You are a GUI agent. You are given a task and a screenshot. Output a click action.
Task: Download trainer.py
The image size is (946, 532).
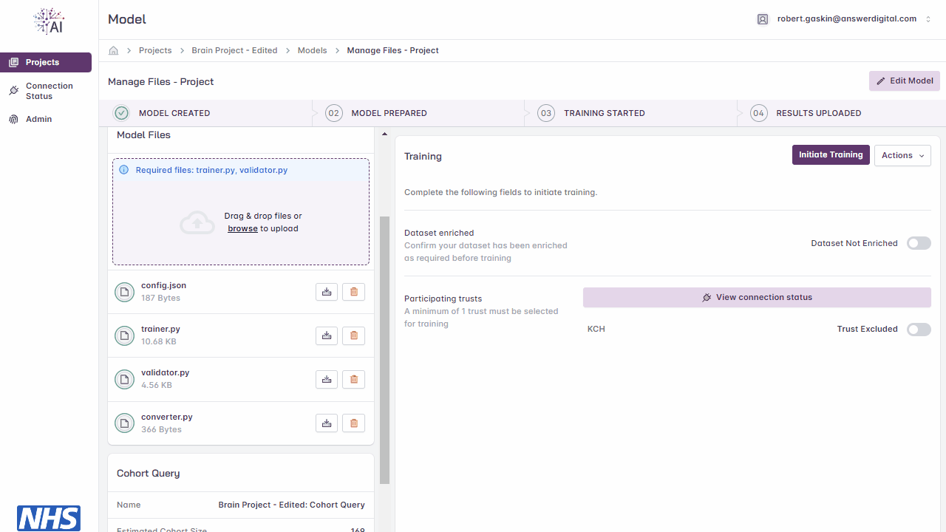[x=327, y=335]
